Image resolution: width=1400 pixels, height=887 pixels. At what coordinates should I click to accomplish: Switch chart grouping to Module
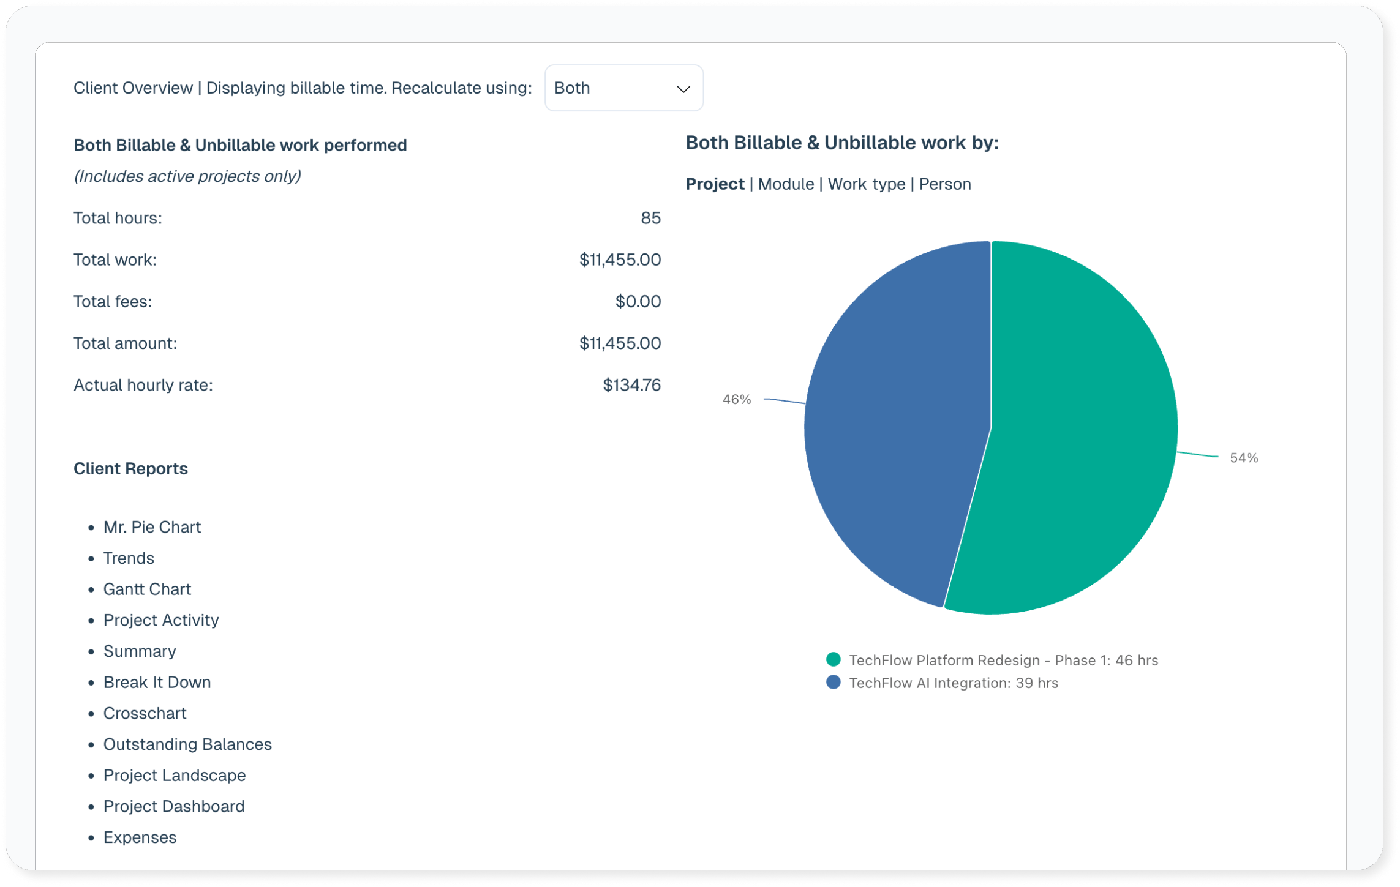[785, 184]
